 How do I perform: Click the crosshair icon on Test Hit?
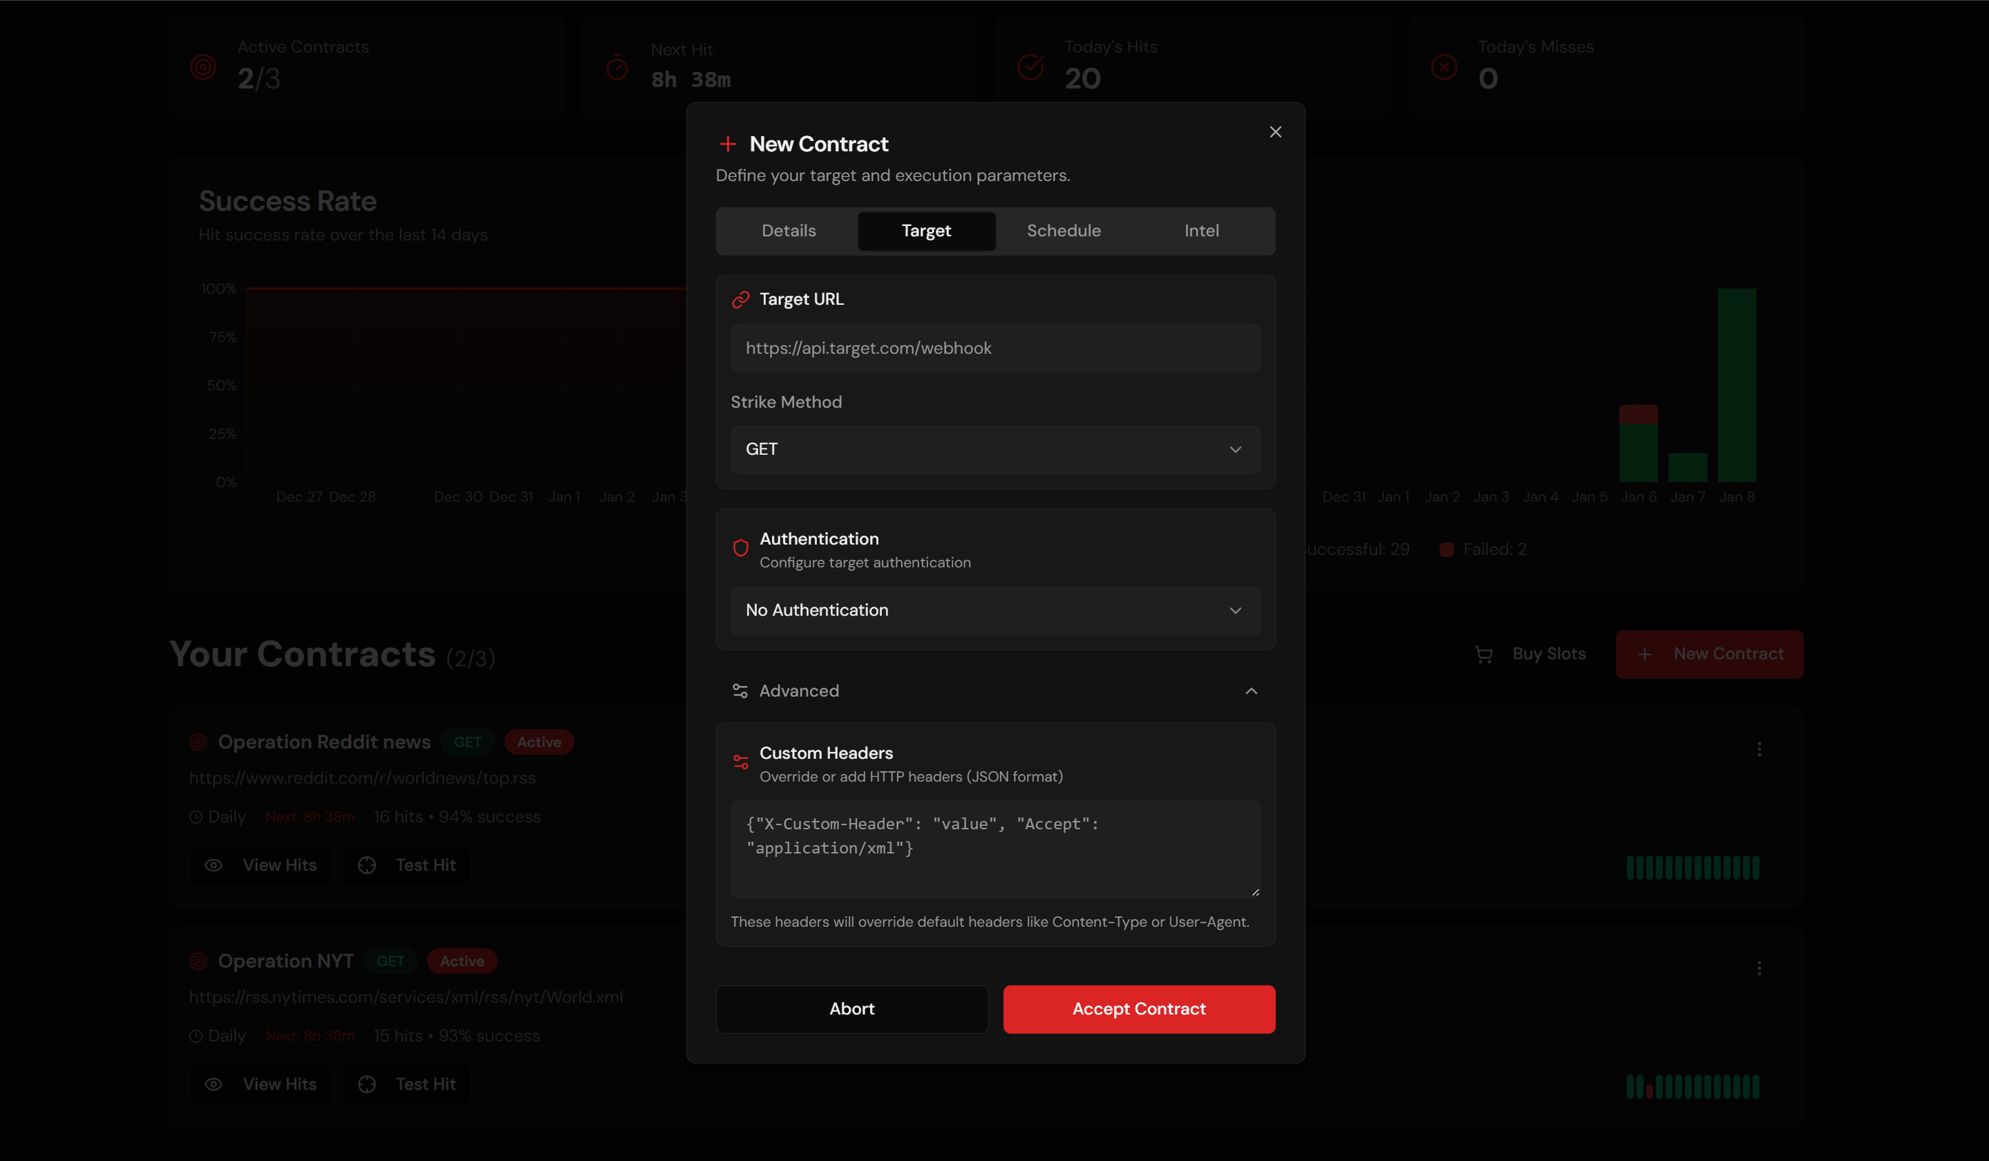tap(367, 865)
